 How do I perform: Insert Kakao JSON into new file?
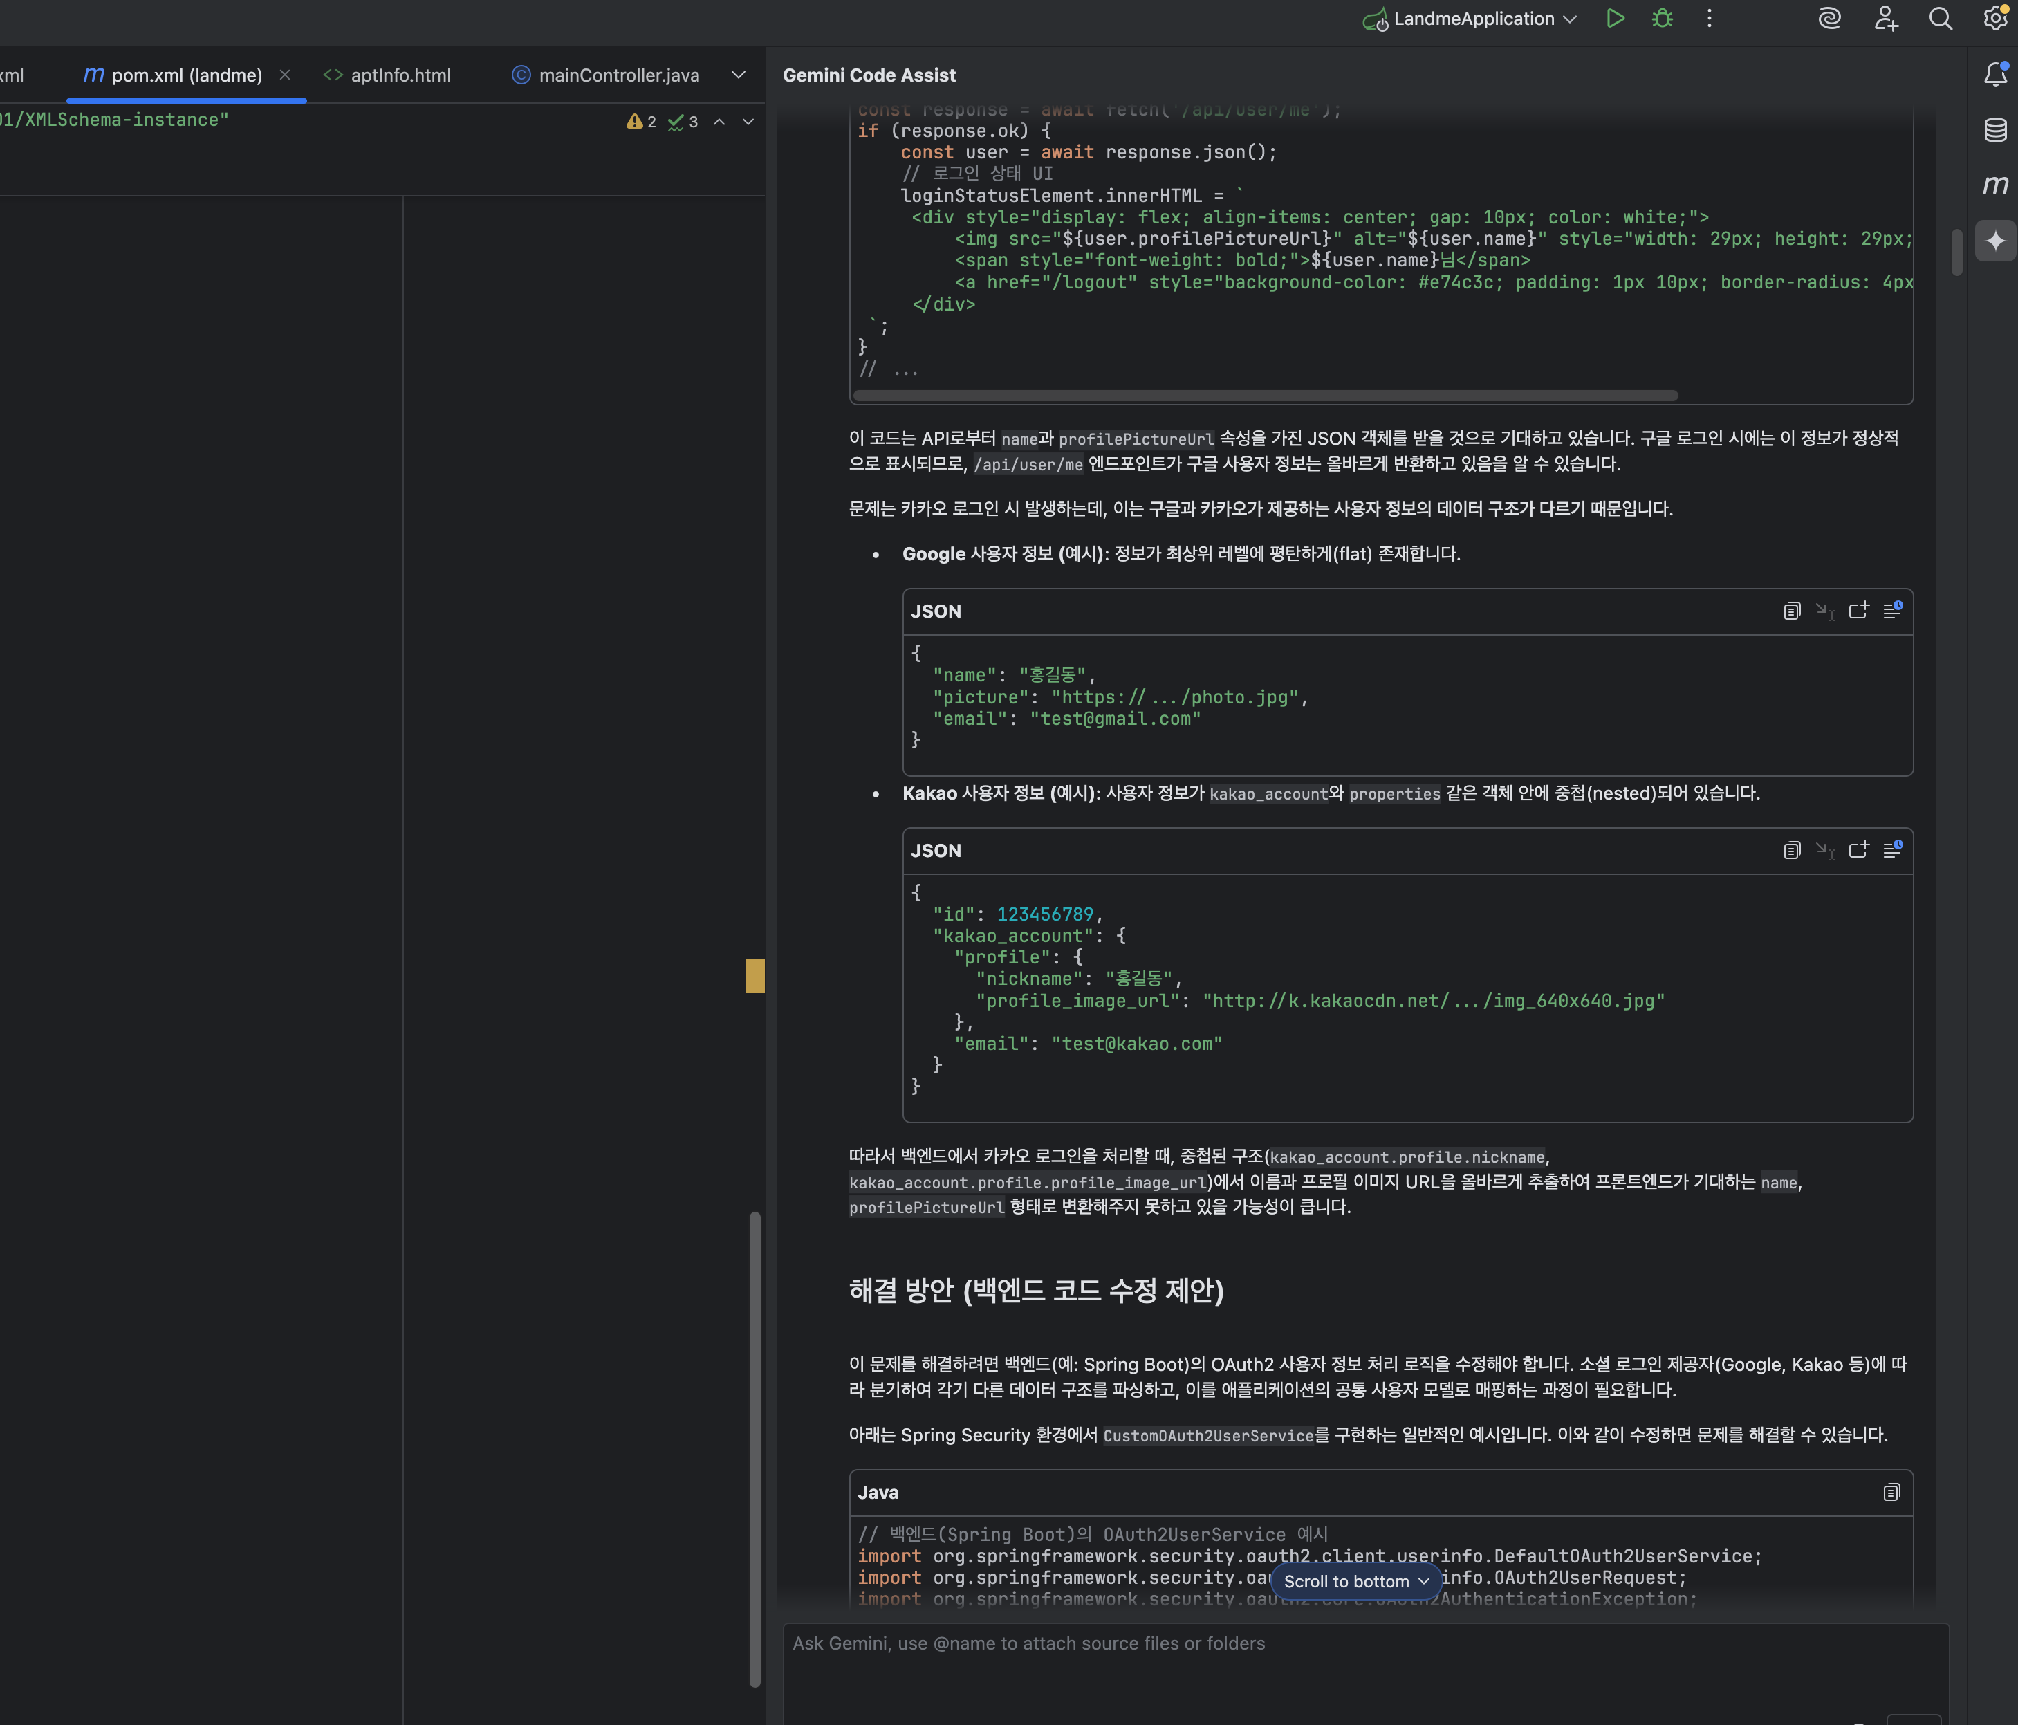coord(1858,850)
